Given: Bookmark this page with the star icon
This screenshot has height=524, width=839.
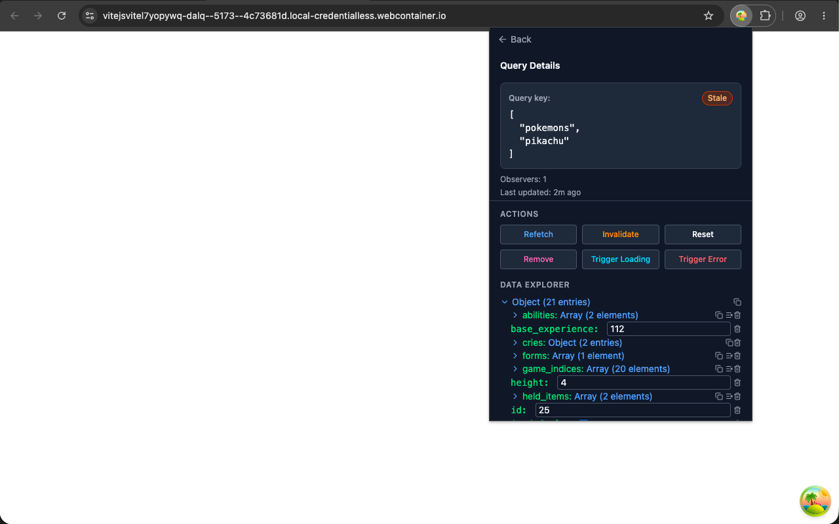Looking at the screenshot, I should tap(709, 16).
